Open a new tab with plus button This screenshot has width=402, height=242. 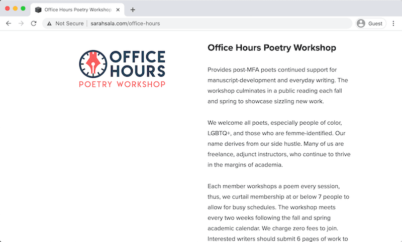[x=133, y=10]
